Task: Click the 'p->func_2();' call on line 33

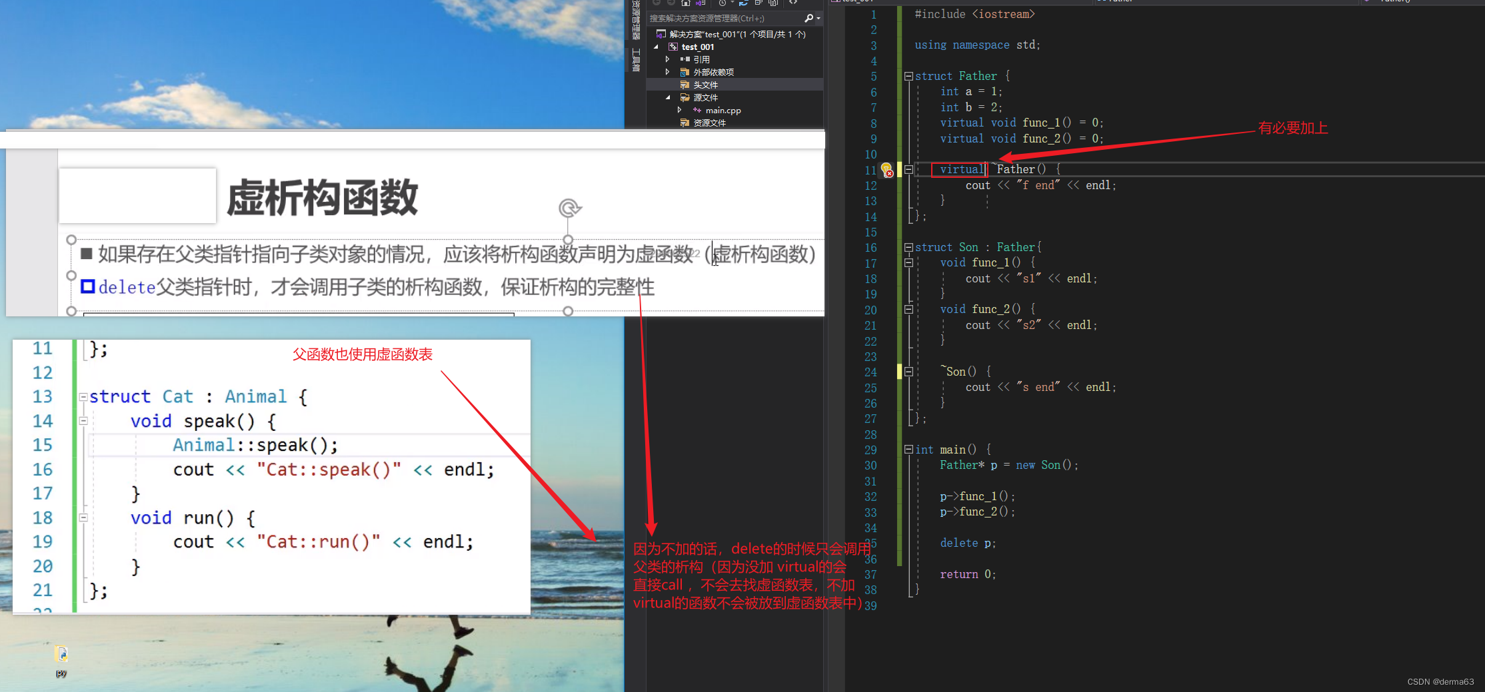Action: coord(978,512)
